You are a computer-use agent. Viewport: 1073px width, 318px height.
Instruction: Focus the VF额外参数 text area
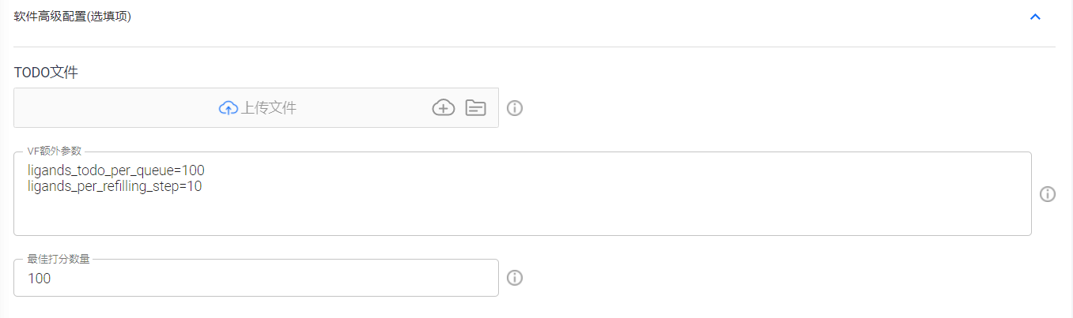coord(523,193)
